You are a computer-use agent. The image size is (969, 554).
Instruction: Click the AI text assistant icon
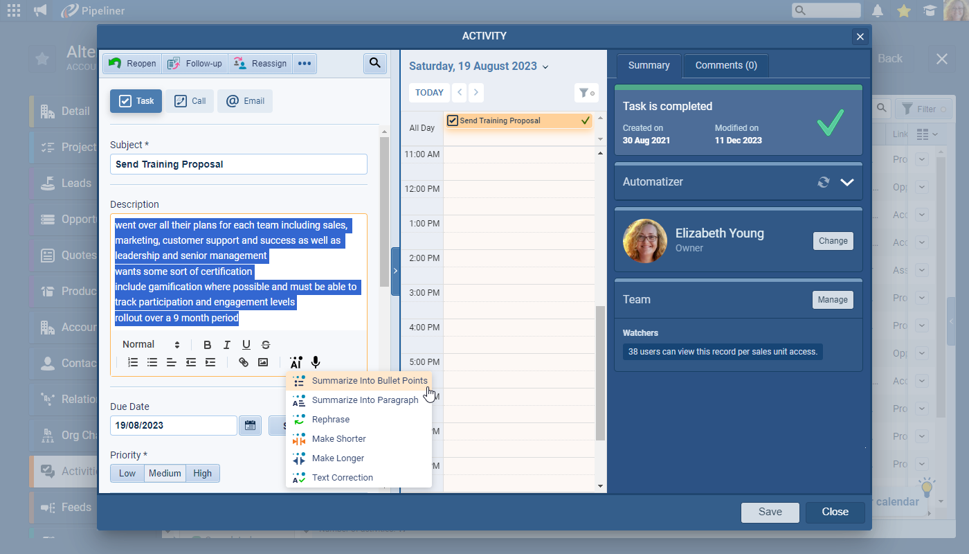coord(296,362)
